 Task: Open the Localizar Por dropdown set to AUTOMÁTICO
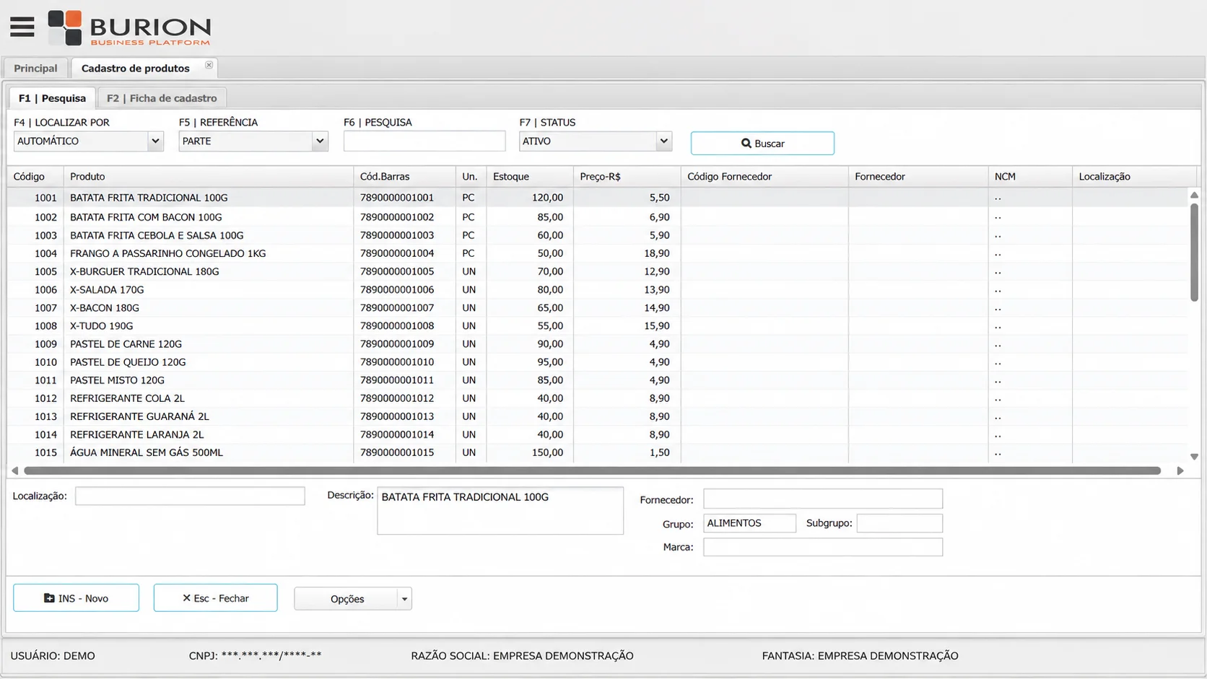(x=89, y=141)
